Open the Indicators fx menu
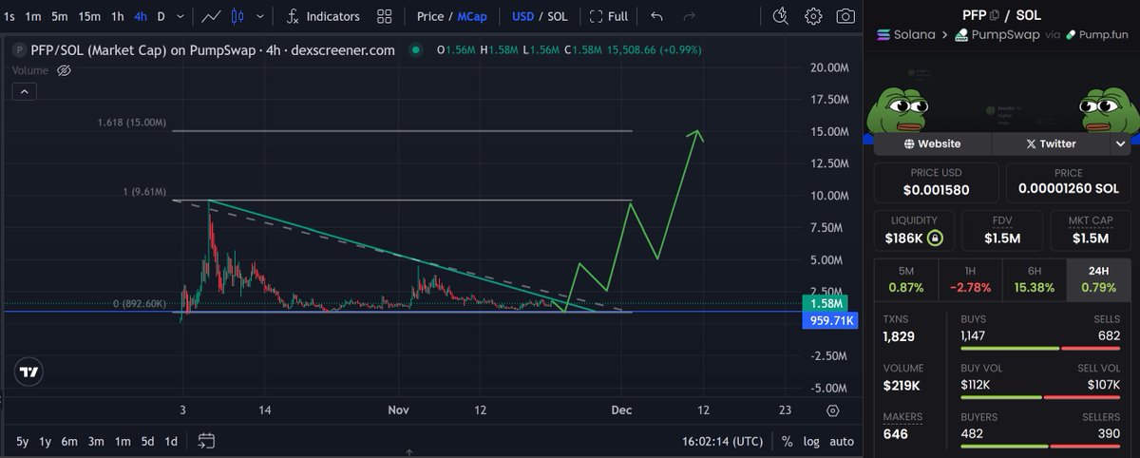The height and width of the screenshot is (458, 1140). tap(323, 16)
